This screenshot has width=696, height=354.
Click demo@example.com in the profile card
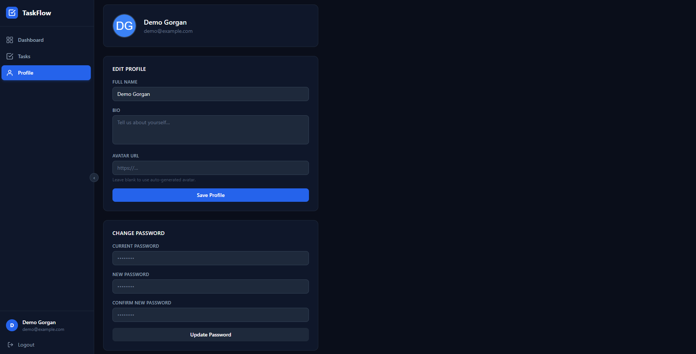click(x=168, y=31)
